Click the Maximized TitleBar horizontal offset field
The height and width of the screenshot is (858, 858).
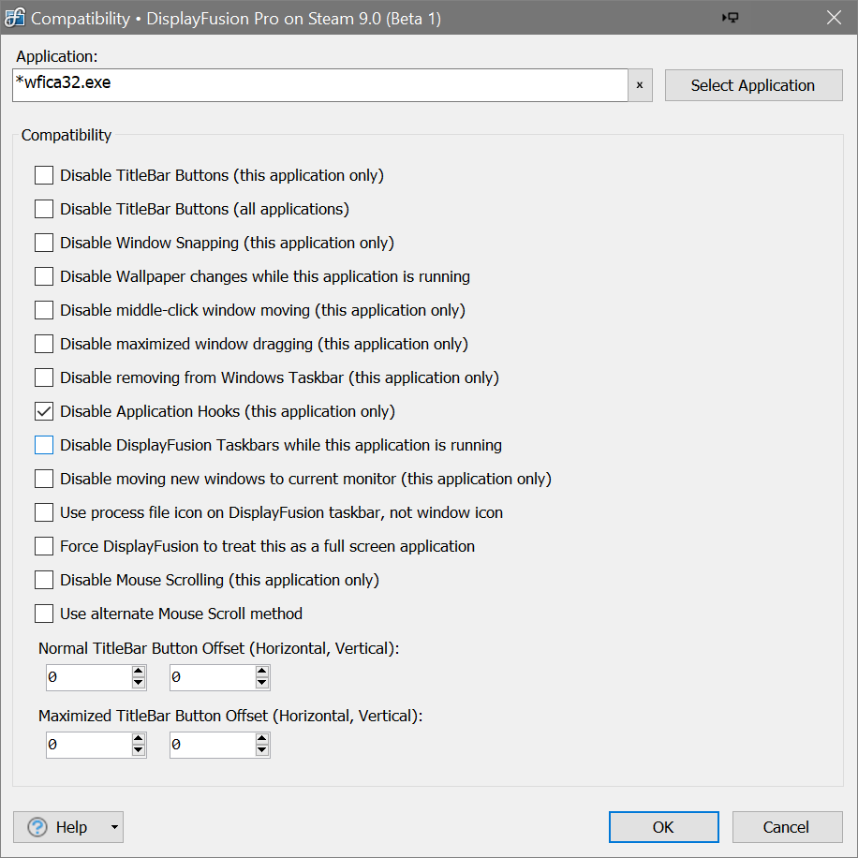(88, 745)
